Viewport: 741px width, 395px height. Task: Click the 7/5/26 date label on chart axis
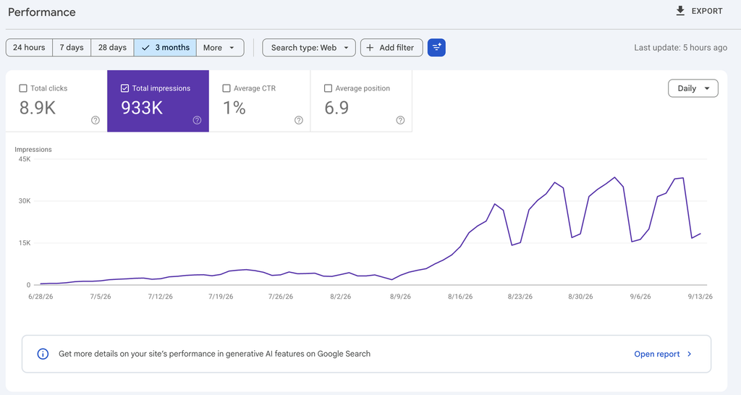click(101, 297)
